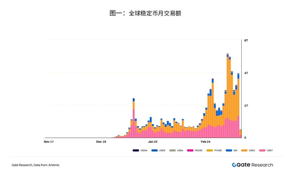
Task: Click the 'Jan 22' x-axis label
Action: [x=153, y=142]
